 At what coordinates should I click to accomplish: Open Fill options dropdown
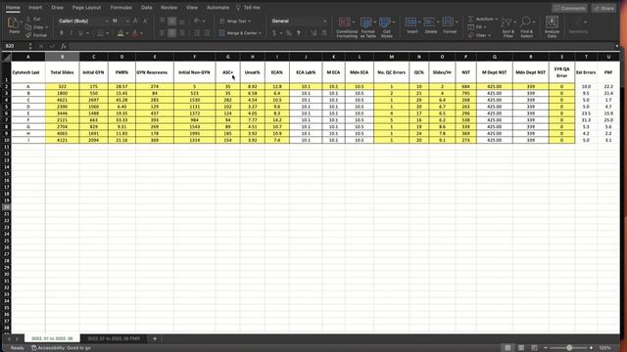click(477, 27)
